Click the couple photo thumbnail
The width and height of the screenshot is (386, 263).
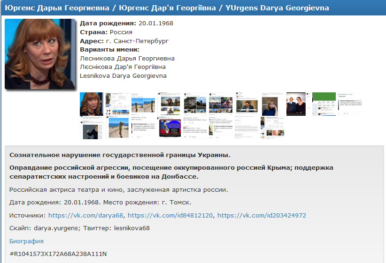(x=298, y=104)
